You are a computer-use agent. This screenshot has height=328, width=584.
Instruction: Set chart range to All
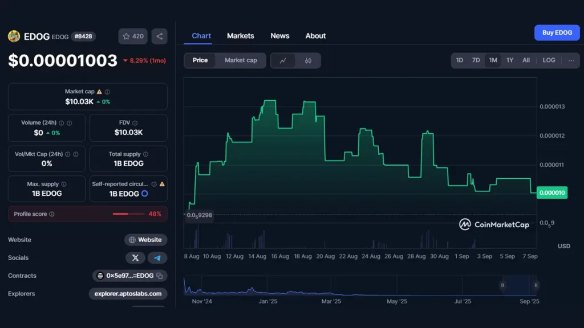pyautogui.click(x=526, y=60)
